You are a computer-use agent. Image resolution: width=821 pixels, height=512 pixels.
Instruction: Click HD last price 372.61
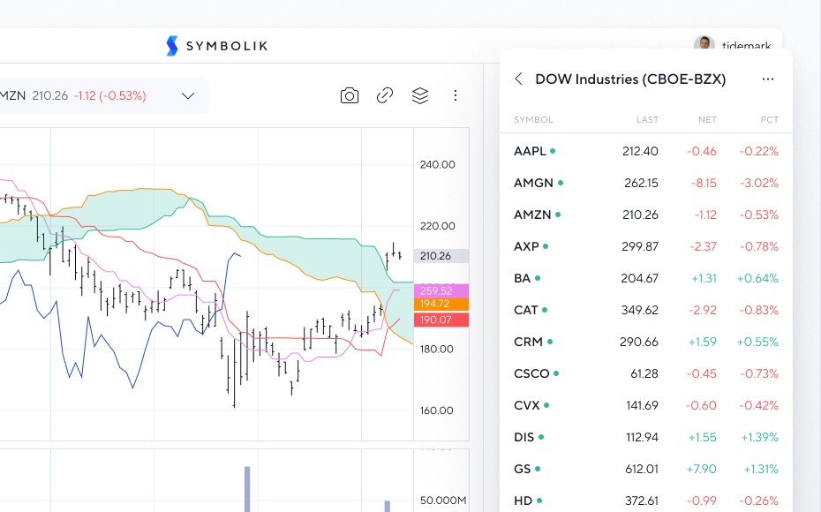642,501
